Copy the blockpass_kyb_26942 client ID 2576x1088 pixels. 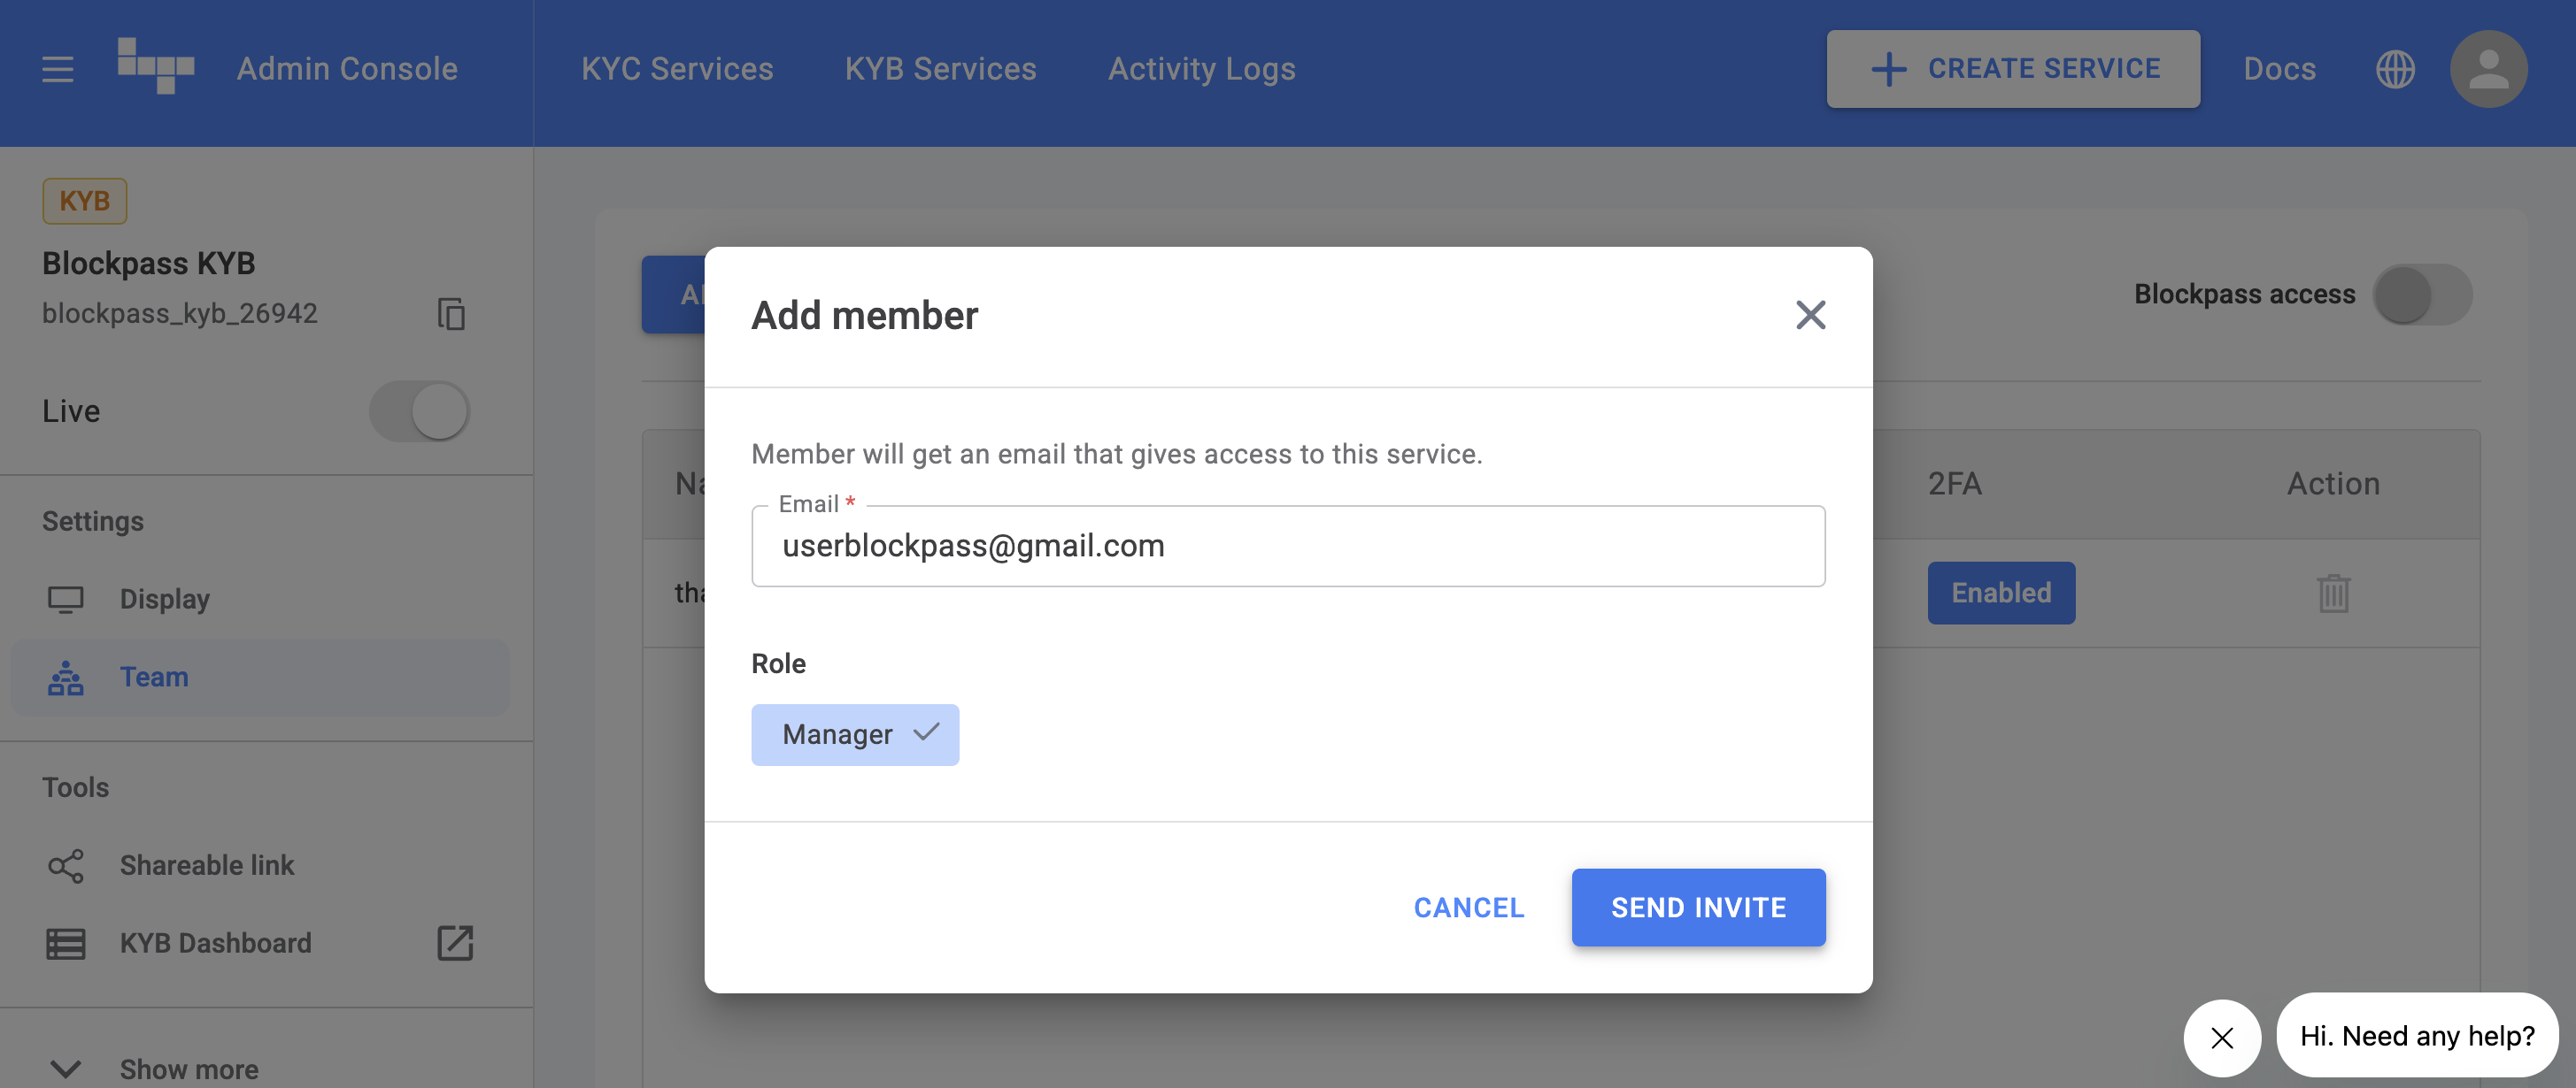pos(451,314)
